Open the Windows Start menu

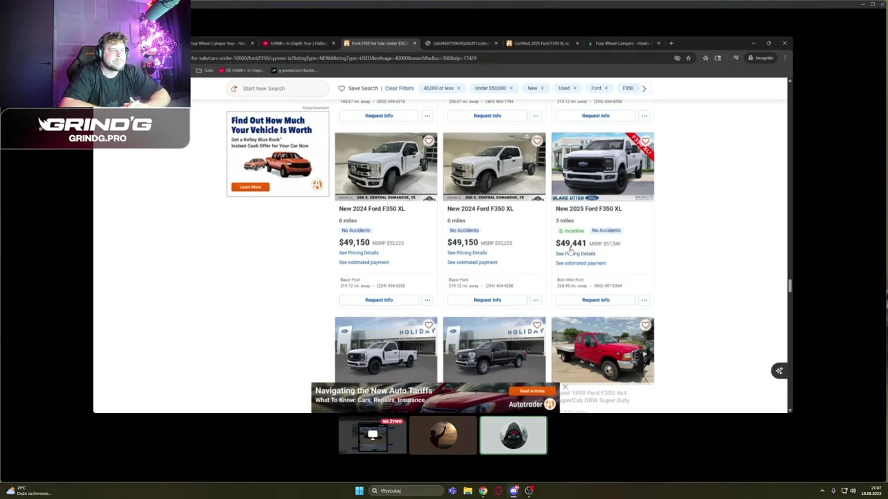359,491
